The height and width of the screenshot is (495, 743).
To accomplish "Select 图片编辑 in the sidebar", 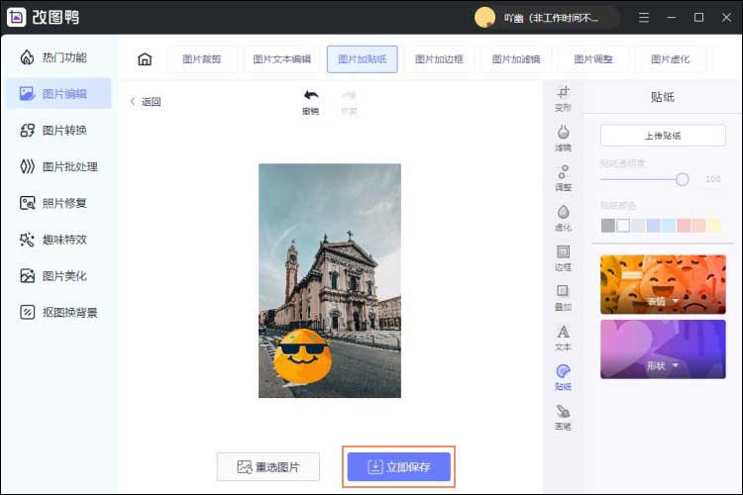I will pyautogui.click(x=58, y=94).
